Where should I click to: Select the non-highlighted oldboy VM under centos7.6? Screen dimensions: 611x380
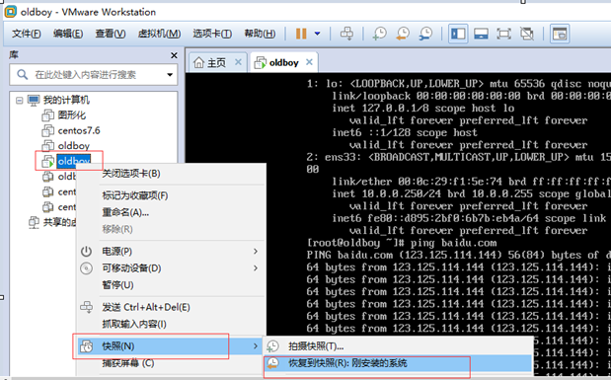click(x=74, y=146)
